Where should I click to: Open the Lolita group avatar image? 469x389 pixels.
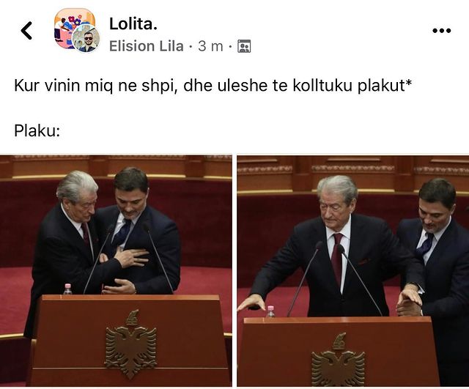coord(74,26)
